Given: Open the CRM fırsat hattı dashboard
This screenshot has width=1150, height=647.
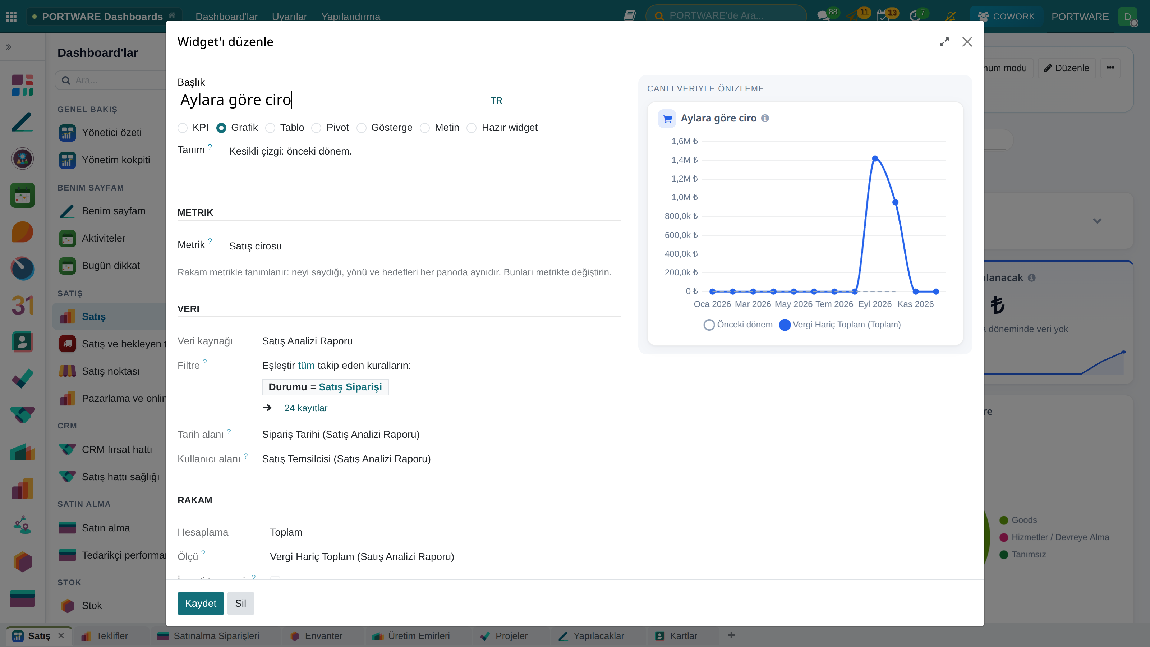Looking at the screenshot, I should click(x=117, y=450).
